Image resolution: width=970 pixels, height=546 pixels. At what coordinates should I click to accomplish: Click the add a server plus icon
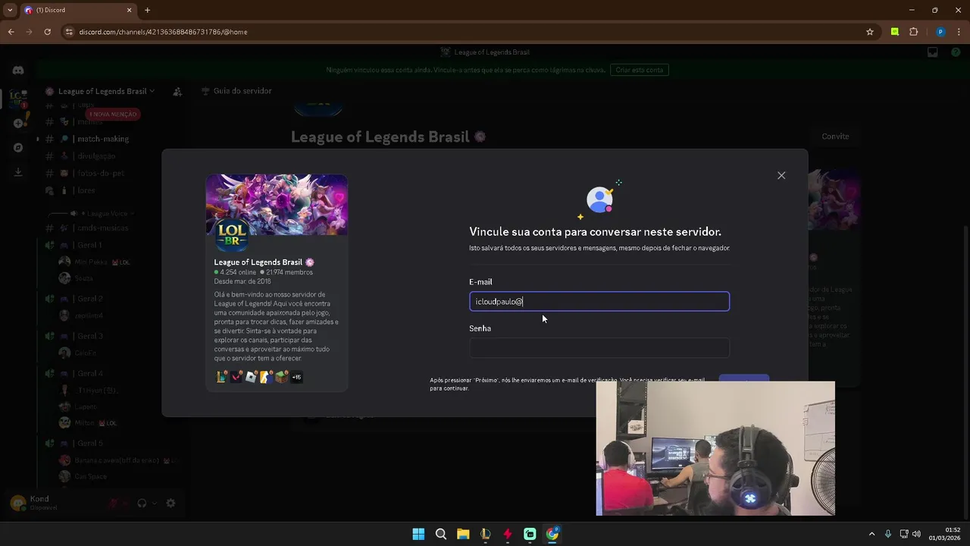(x=18, y=123)
